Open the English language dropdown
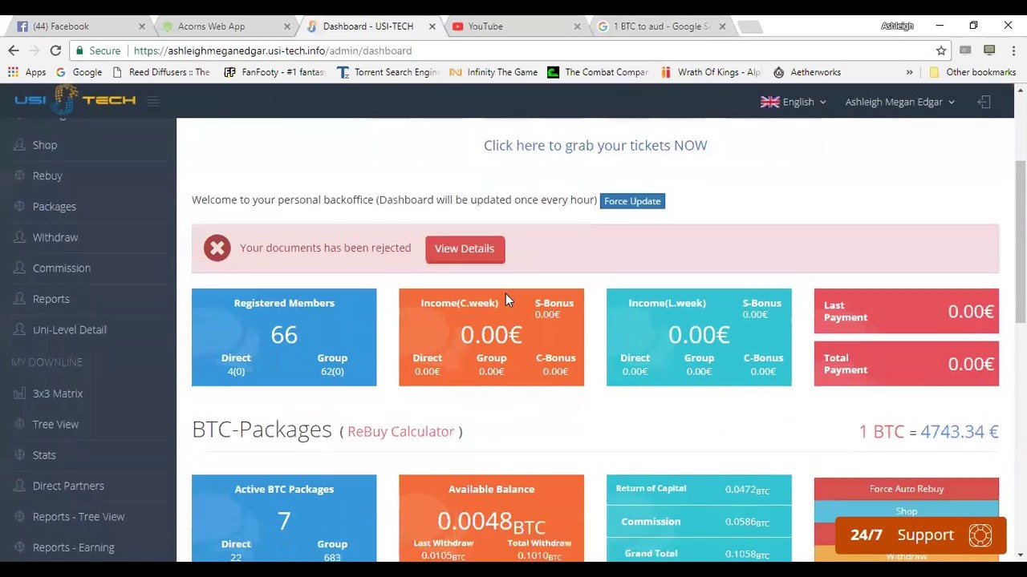 [x=794, y=102]
